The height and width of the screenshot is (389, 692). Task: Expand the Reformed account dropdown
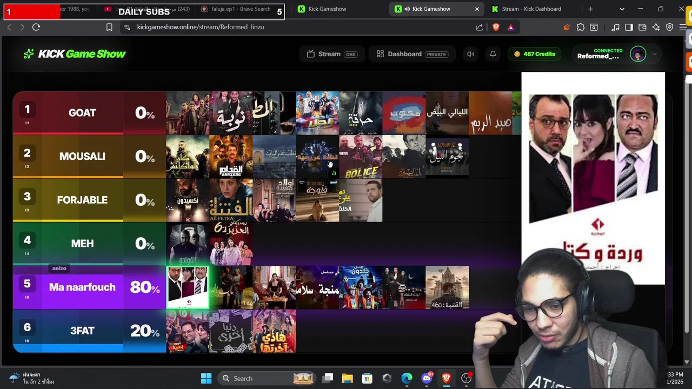(x=655, y=54)
